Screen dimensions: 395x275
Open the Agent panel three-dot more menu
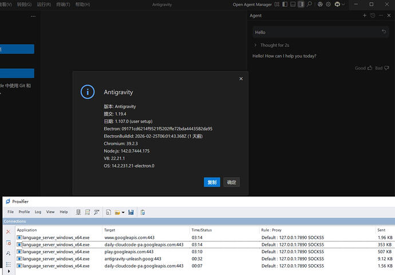point(381,15)
